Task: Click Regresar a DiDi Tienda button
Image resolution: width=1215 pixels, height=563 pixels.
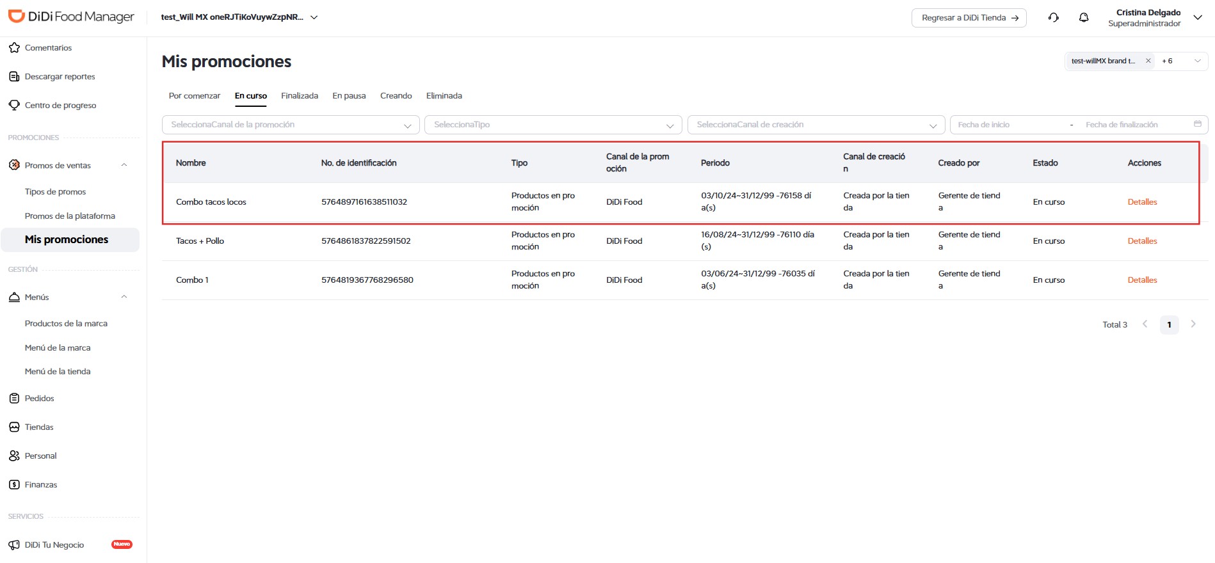Action: coord(969,18)
